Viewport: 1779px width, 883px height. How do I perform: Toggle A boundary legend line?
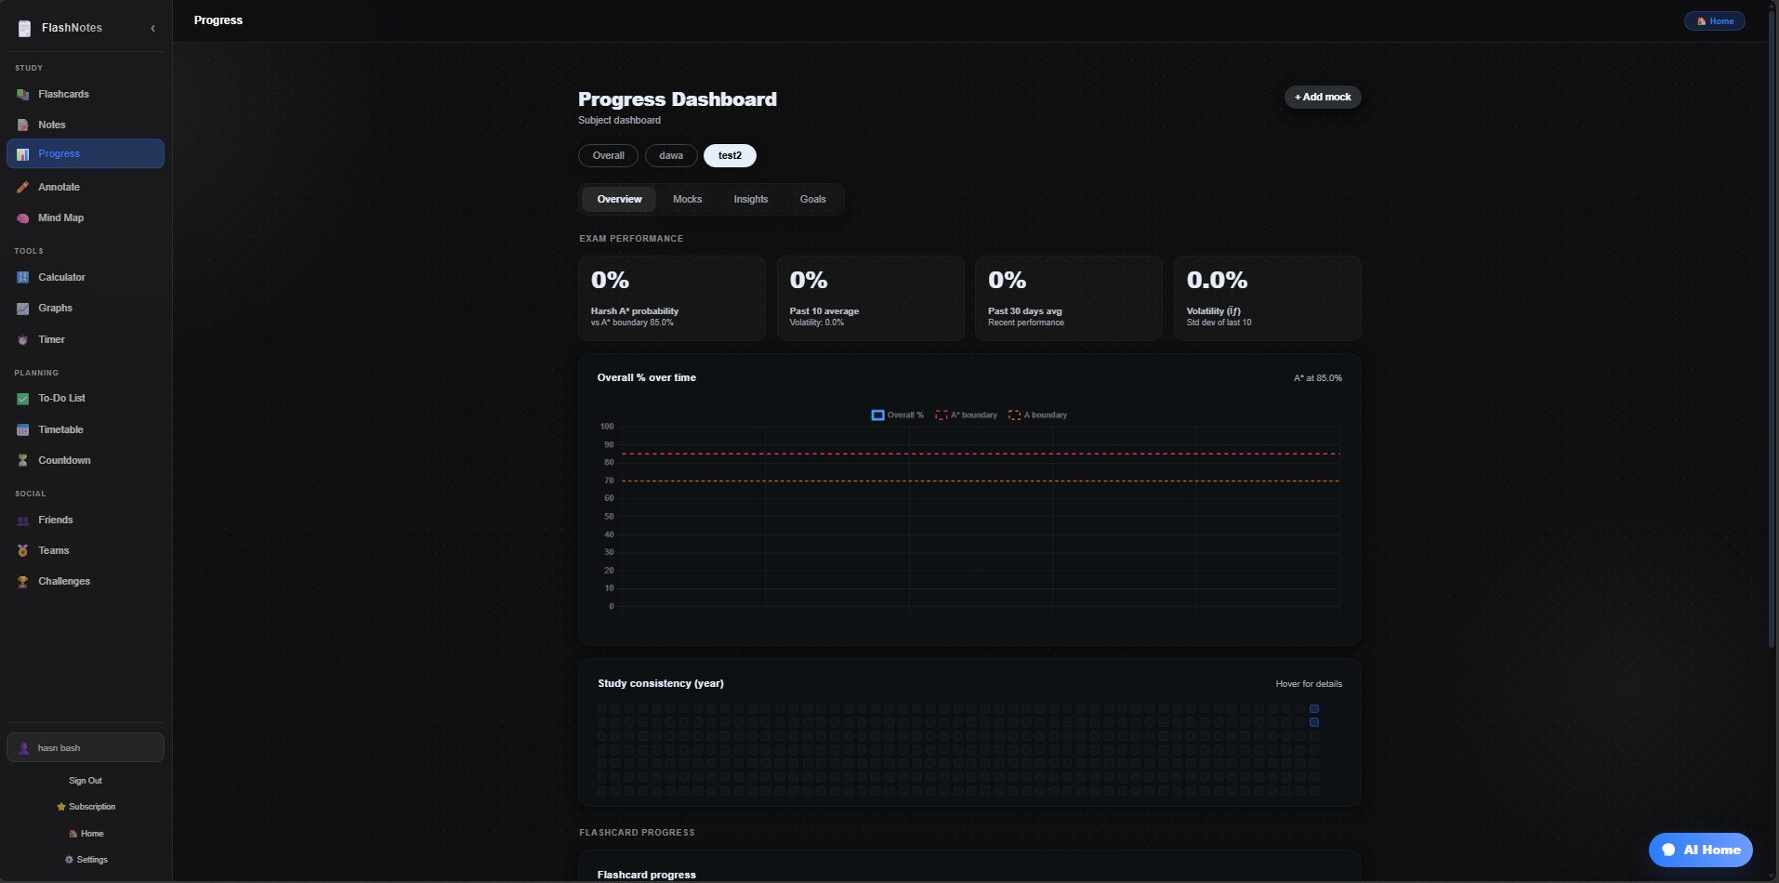click(1038, 415)
